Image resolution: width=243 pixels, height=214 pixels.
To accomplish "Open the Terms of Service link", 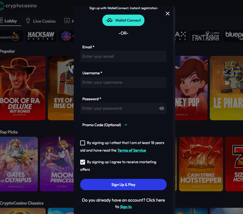I will (131, 150).
